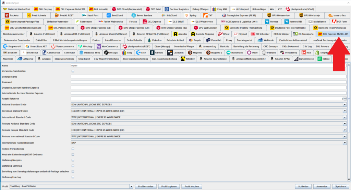Select the plentymarkets (SOAP) icon
This screenshot has height=190, width=351.
click(288, 9)
